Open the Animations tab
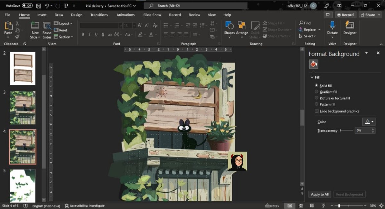Image resolution: width=385 pixels, height=209 pixels. click(x=125, y=15)
